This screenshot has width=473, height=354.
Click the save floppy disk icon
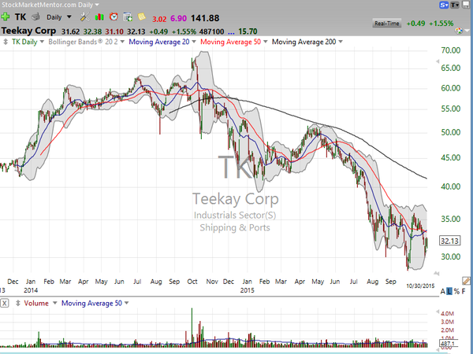click(x=466, y=5)
